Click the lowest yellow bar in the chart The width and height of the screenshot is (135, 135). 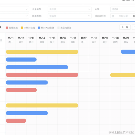[42, 105]
